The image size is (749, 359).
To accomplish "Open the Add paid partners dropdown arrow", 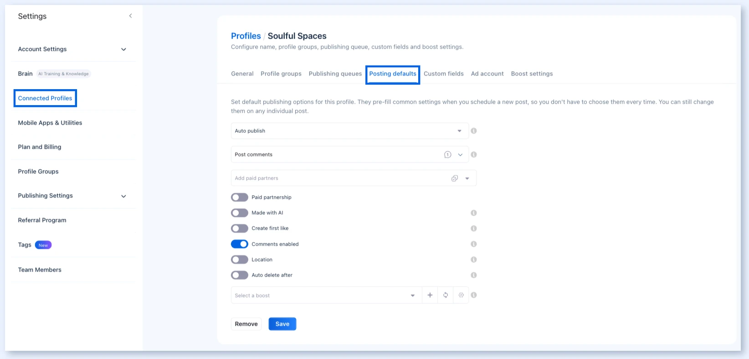I will [467, 178].
